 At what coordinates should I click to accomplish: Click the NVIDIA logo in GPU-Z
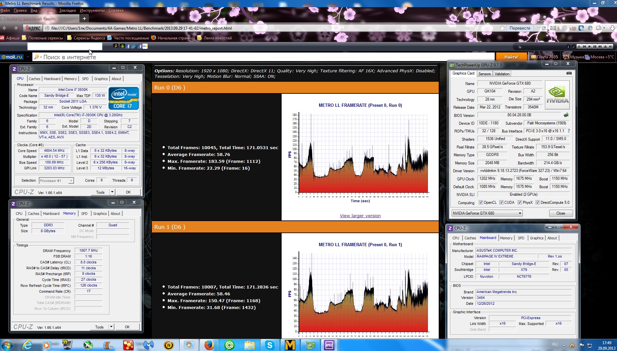pyautogui.click(x=557, y=95)
